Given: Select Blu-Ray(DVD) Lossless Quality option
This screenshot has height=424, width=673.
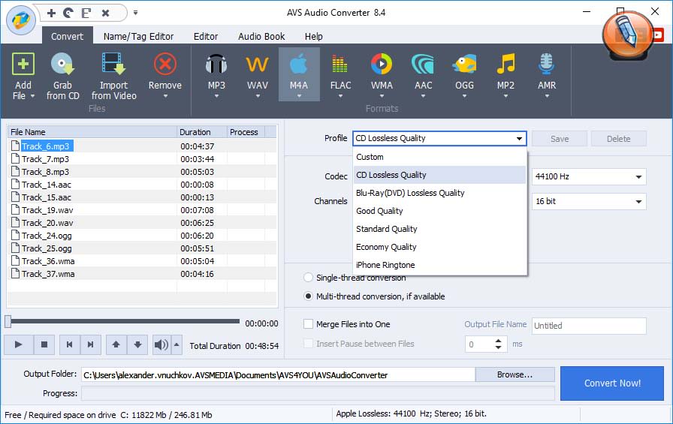Looking at the screenshot, I should [x=439, y=193].
